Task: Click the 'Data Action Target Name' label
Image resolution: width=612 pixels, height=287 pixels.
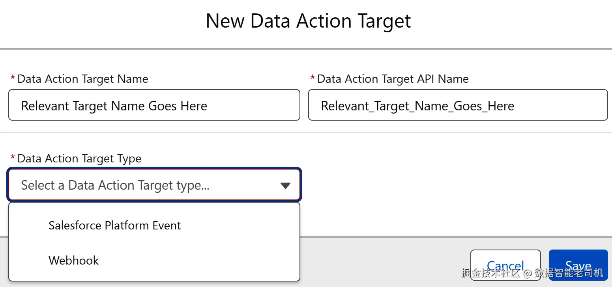Action: point(83,79)
